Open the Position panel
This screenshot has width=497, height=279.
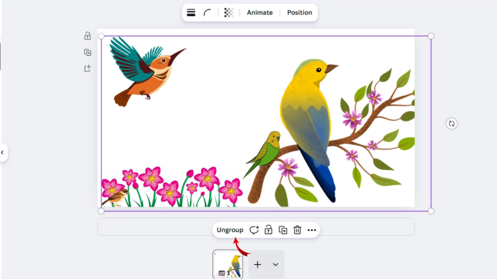(299, 13)
